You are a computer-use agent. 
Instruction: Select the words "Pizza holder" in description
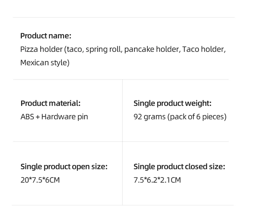point(41,49)
